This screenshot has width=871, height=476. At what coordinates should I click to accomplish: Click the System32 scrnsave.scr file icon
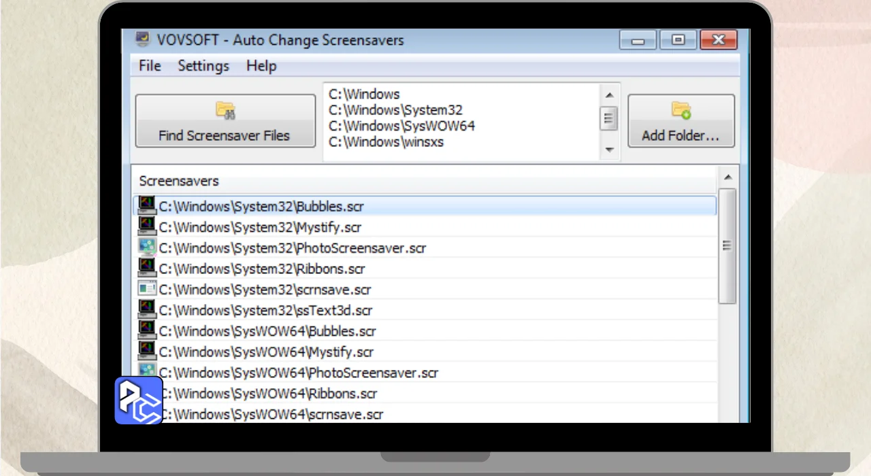click(147, 289)
